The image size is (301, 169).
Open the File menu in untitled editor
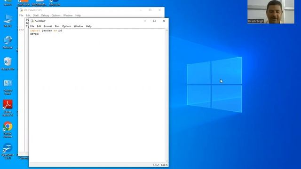click(x=32, y=26)
